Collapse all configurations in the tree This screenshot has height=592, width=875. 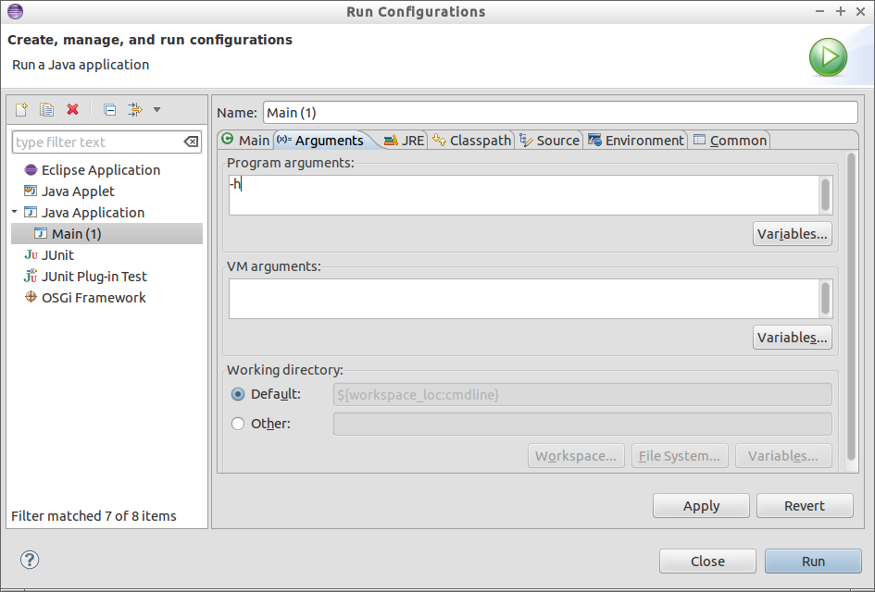click(x=109, y=110)
